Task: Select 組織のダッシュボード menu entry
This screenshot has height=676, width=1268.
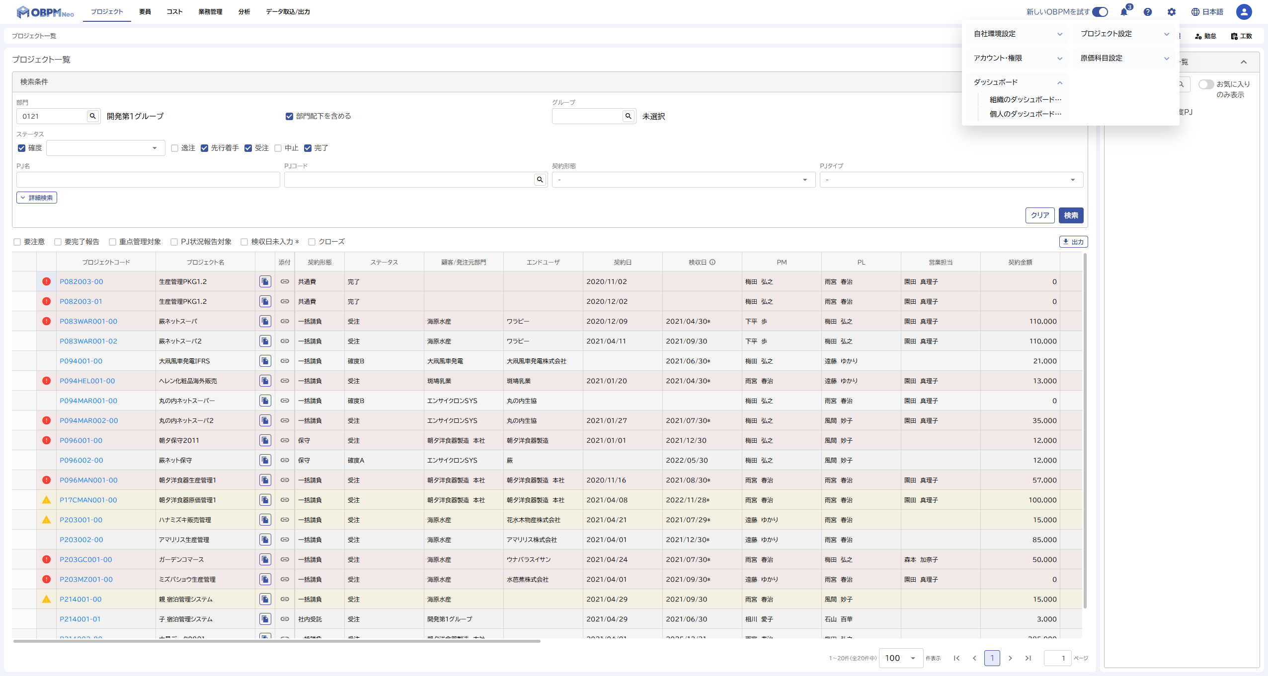Action: 1025,100
